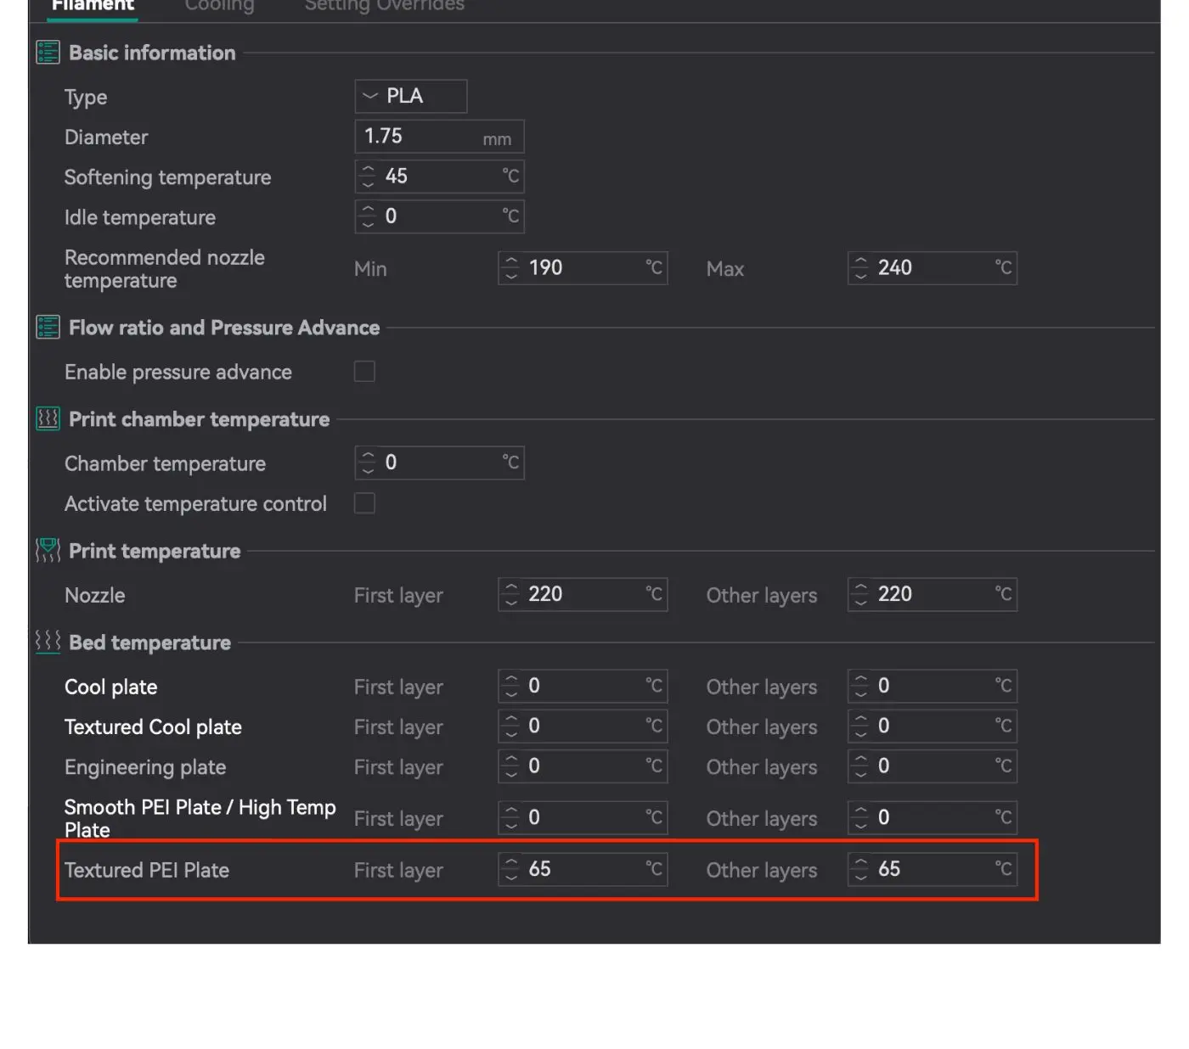Click Smooth PEI Plate other layers field

[933, 817]
